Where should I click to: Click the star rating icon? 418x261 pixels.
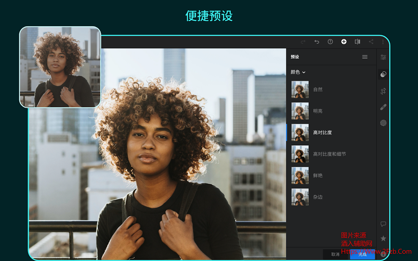pyautogui.click(x=383, y=238)
